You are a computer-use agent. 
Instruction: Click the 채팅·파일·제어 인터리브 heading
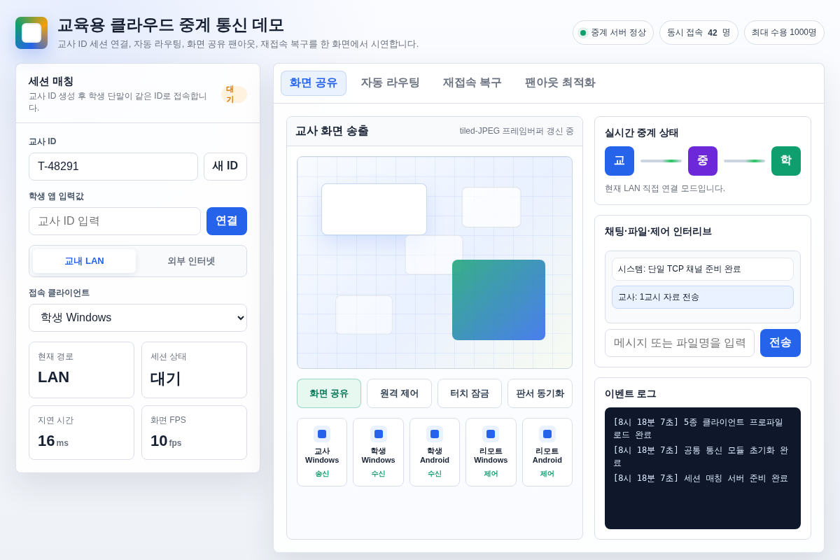(x=658, y=231)
